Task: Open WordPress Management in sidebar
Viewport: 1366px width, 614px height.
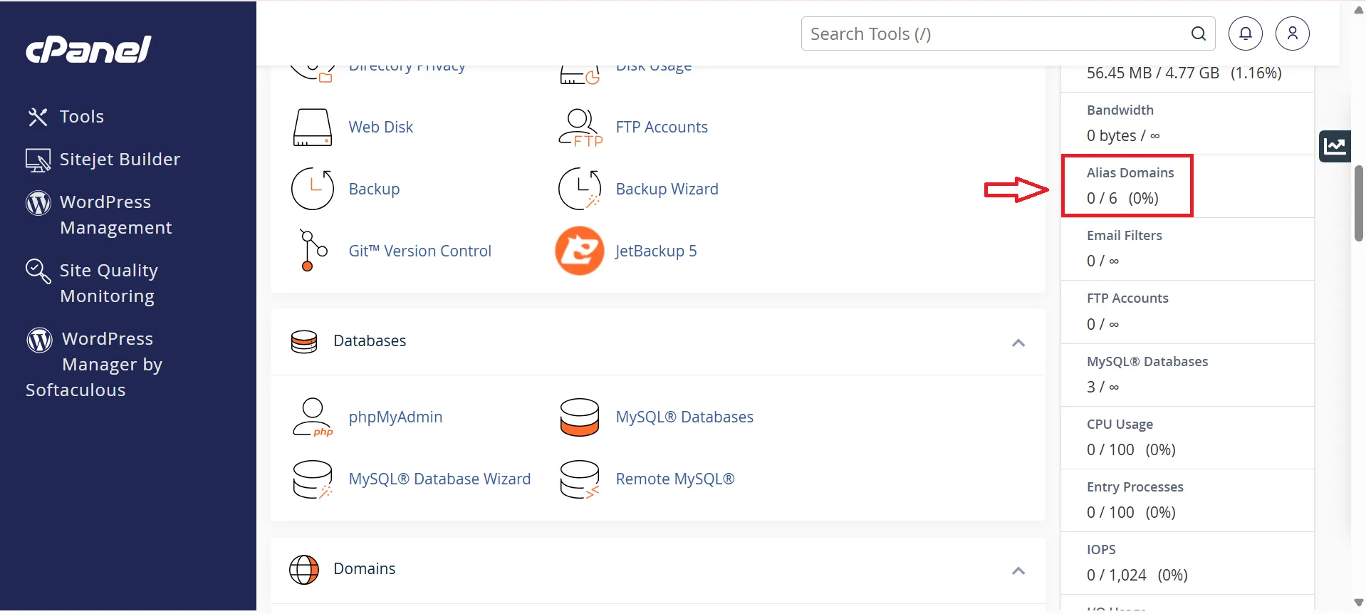Action: click(115, 215)
